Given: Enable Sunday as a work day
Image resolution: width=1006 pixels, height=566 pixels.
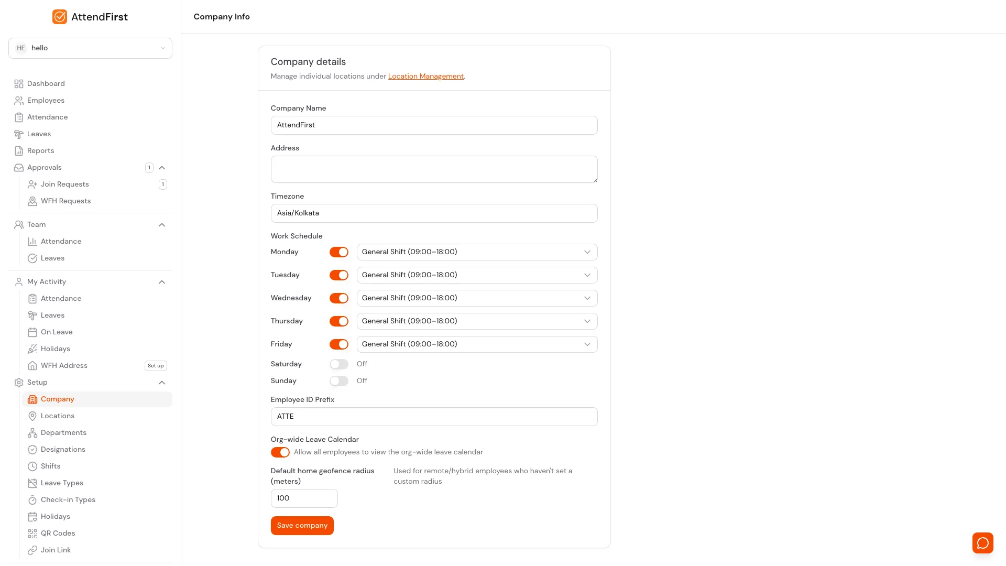Looking at the screenshot, I should 339,381.
